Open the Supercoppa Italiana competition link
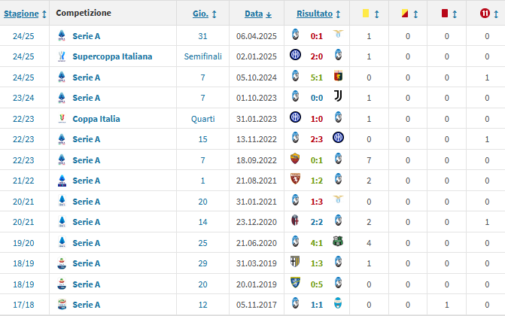The image size is (505, 316). [x=112, y=56]
